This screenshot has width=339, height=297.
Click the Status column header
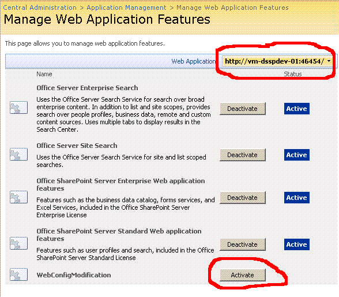pos(292,74)
